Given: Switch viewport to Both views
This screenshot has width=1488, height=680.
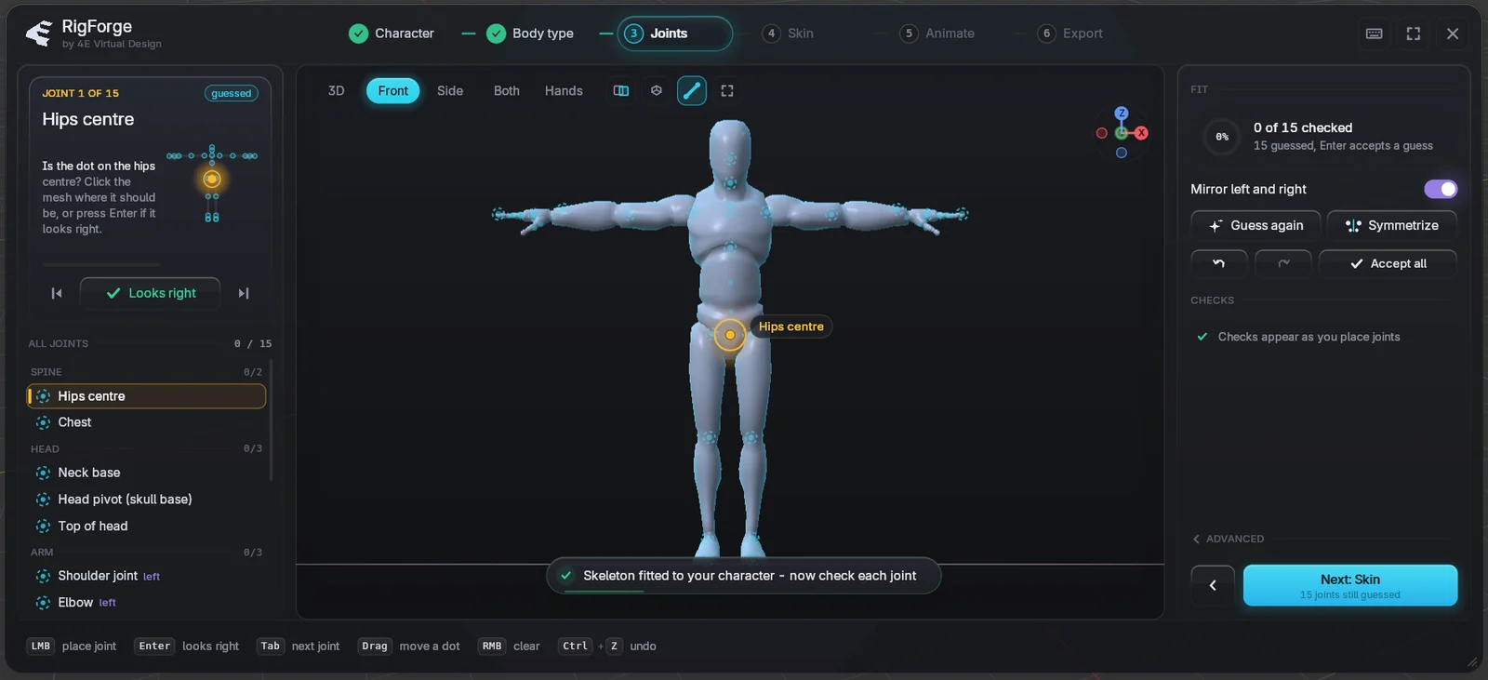Looking at the screenshot, I should pos(507,90).
